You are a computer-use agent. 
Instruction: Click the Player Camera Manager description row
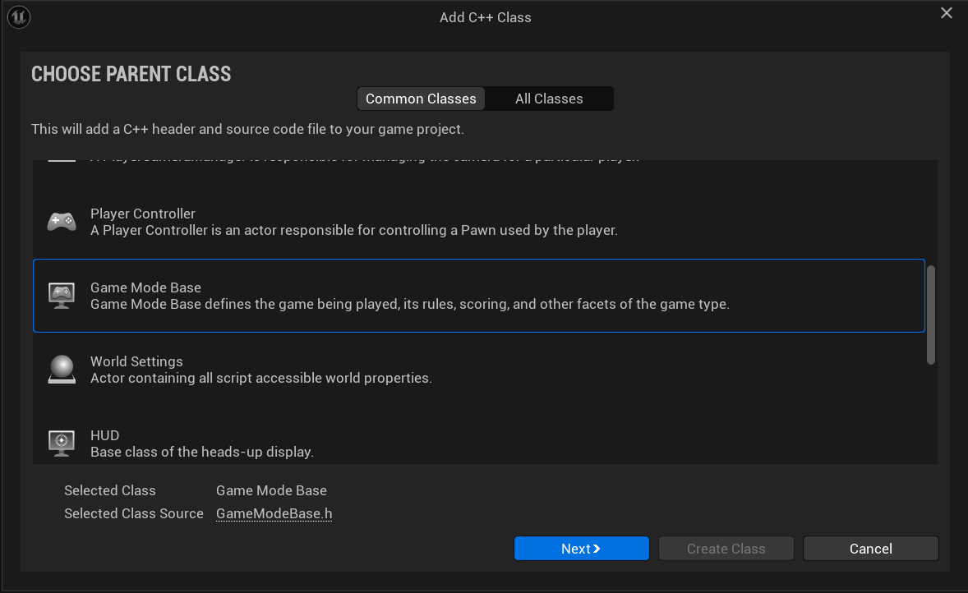point(479,160)
